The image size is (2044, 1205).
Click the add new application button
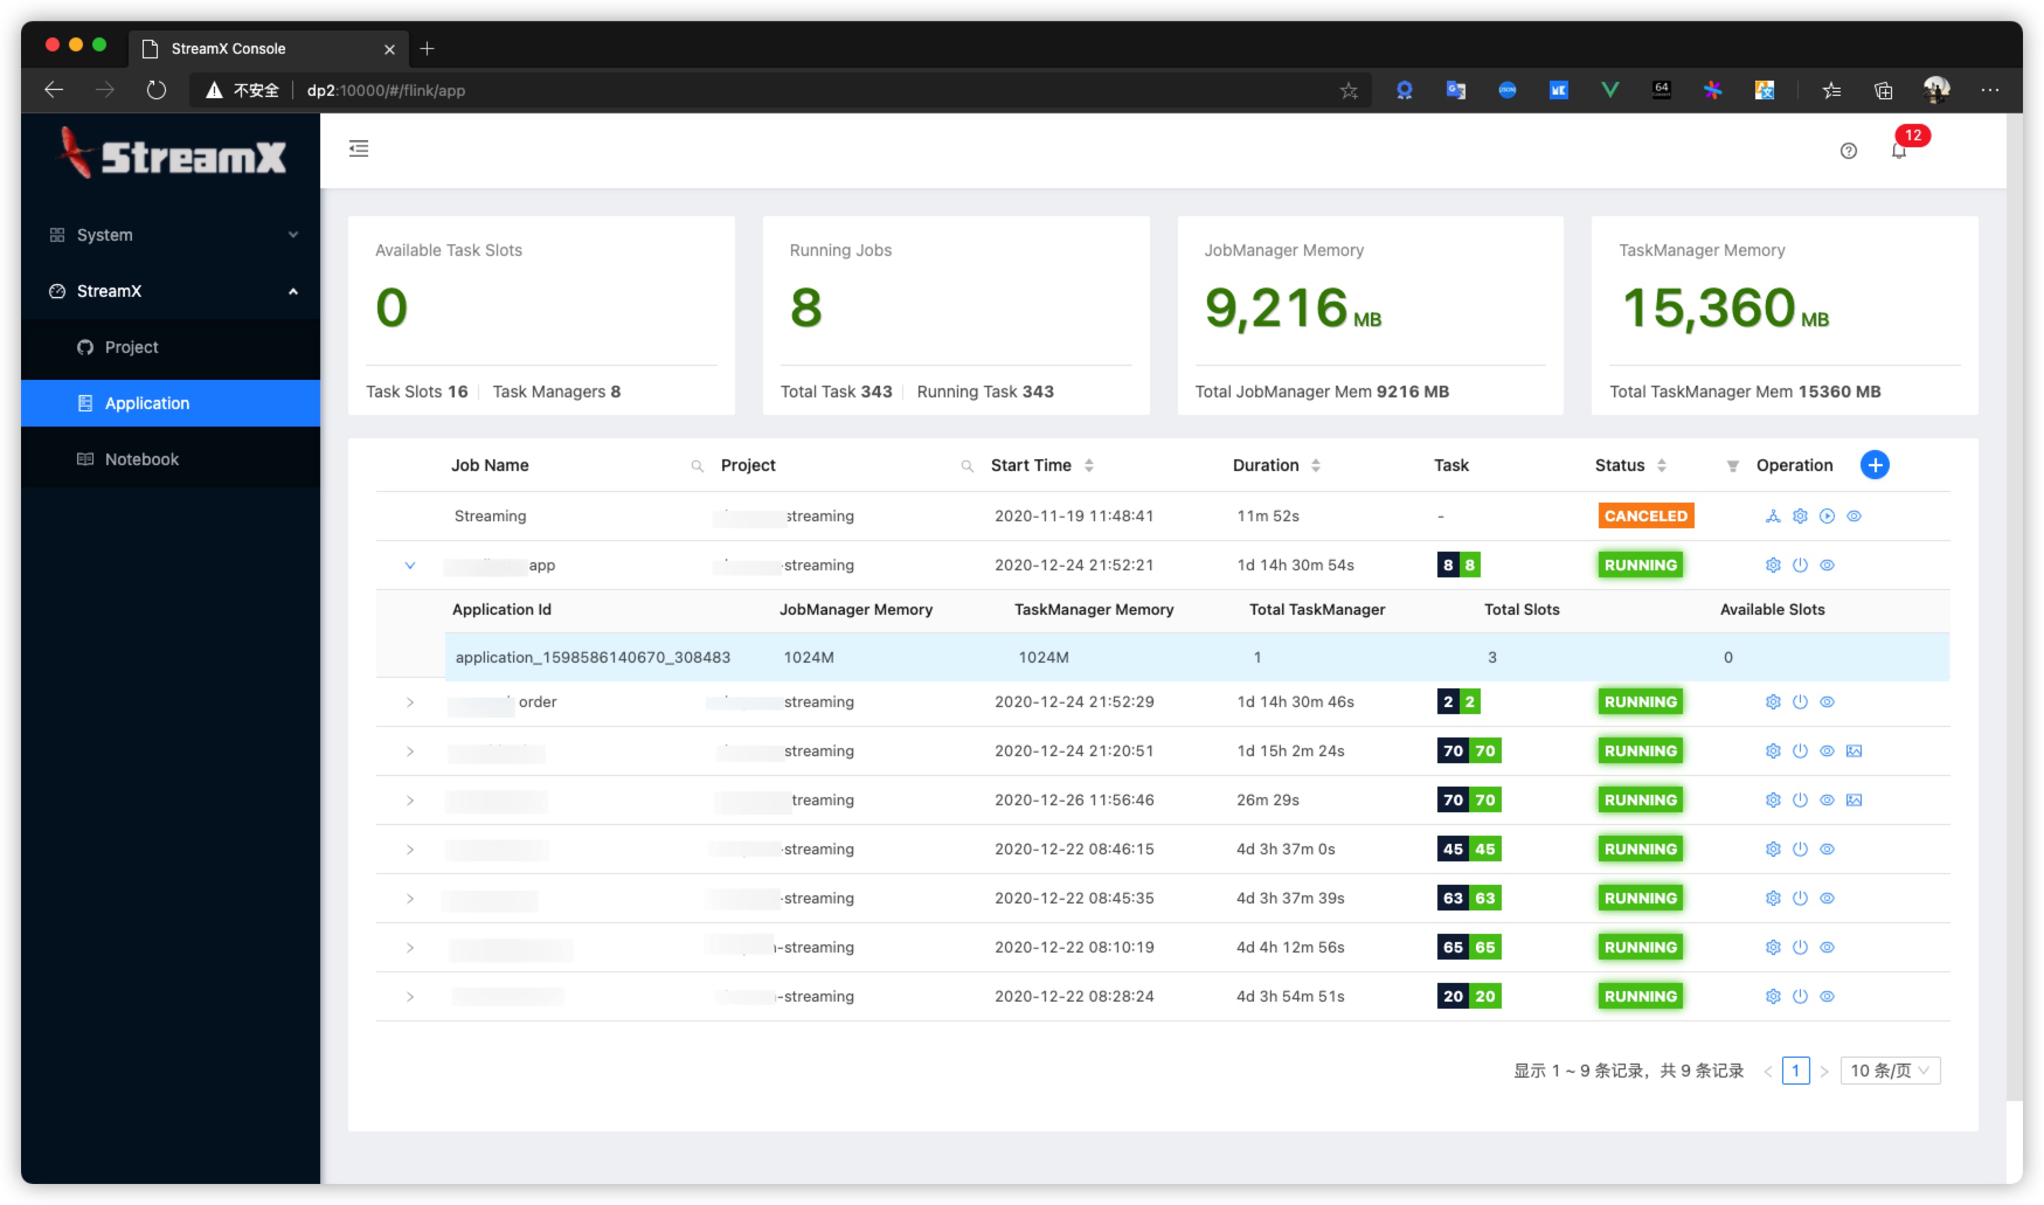(1875, 465)
